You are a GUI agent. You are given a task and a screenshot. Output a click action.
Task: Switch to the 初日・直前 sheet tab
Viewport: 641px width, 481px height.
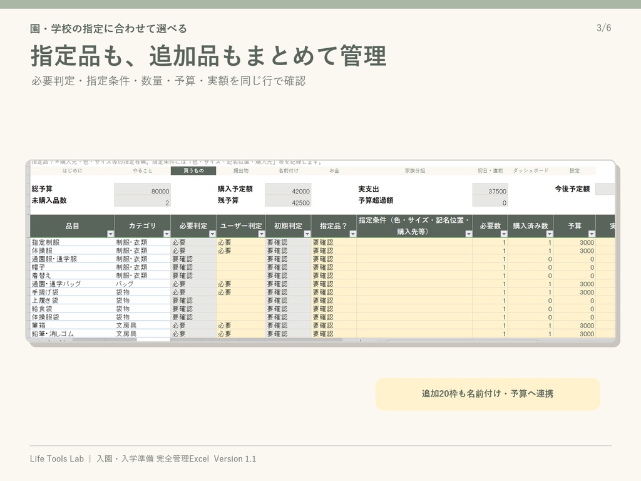[490, 170]
